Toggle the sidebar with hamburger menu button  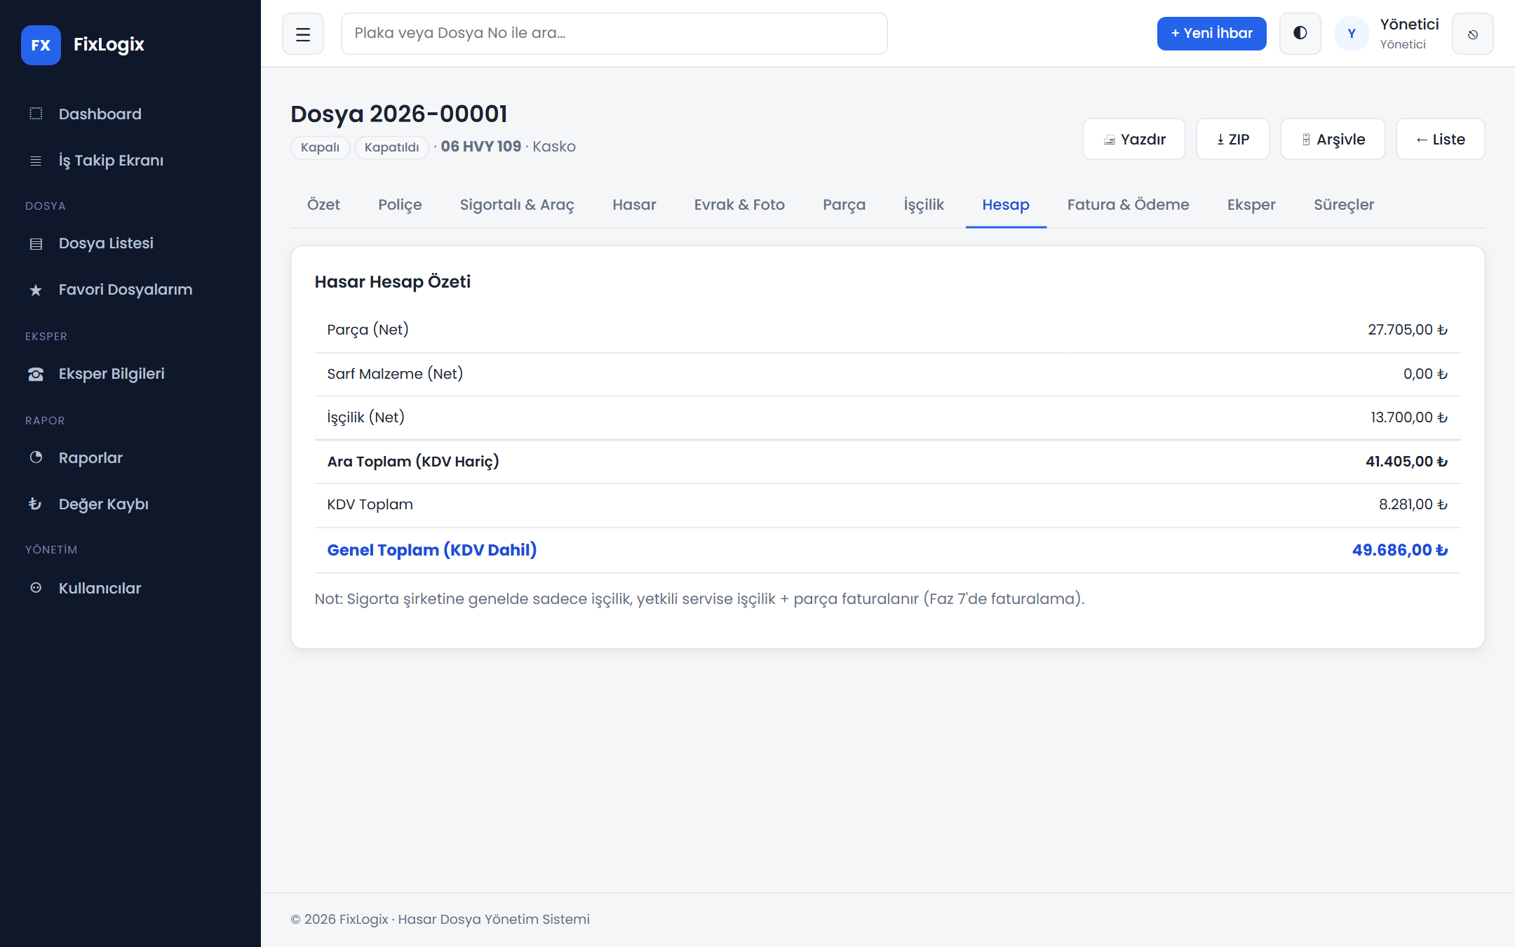[303, 34]
